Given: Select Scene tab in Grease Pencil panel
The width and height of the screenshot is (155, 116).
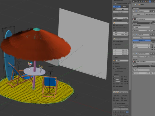Looking at the screenshot, I should (117, 6).
